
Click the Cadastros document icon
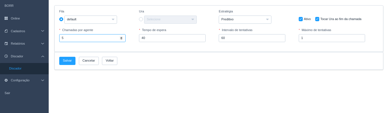click(6, 31)
